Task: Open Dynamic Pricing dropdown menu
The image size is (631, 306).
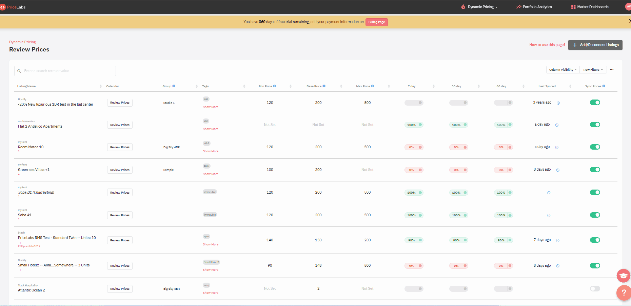Action: coord(479,7)
